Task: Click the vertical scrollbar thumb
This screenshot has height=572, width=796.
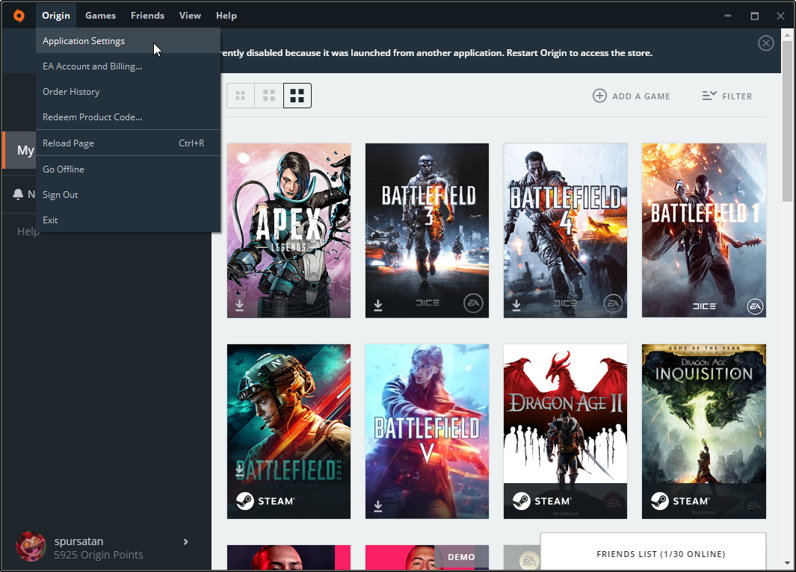Action: pyautogui.click(x=787, y=121)
